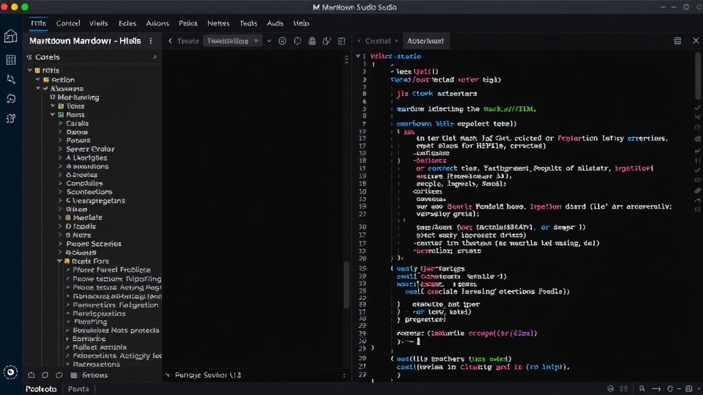Open the home icon in the activity bar

coord(11,36)
